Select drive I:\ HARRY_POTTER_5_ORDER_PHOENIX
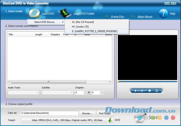This screenshot has width=181, height=126. pos(97,31)
